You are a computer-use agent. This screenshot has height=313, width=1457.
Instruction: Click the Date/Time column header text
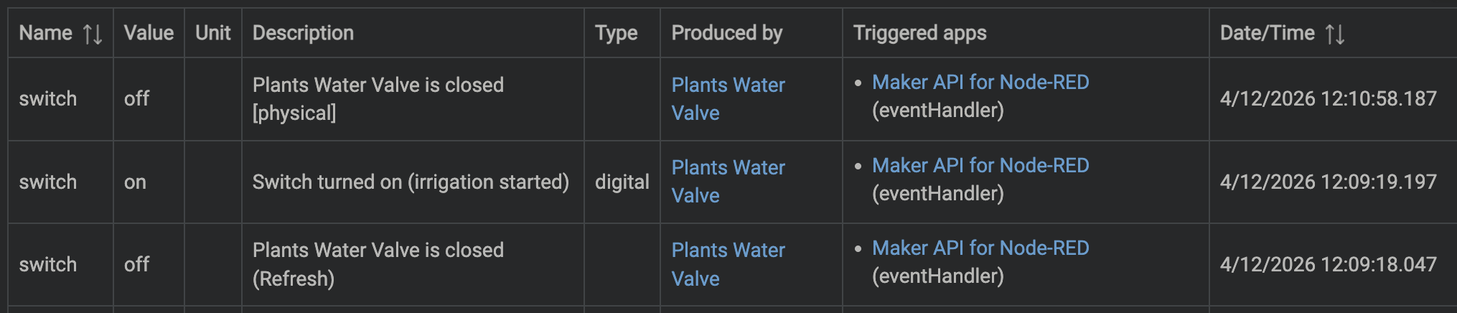(x=1267, y=33)
